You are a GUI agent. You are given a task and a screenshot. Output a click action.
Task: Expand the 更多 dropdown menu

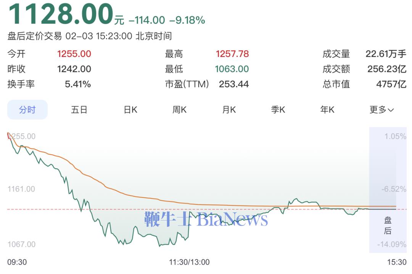tap(381, 110)
